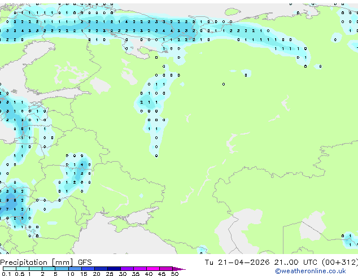Click the legend label '40'
358x276 pixels.
(x=149, y=274)
